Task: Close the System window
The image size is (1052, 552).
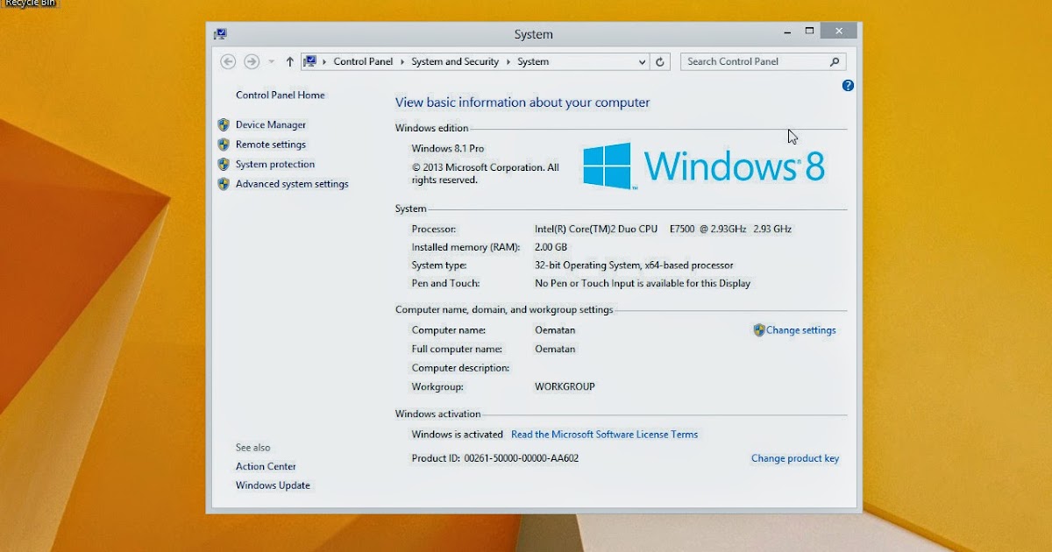Action: tap(840, 31)
